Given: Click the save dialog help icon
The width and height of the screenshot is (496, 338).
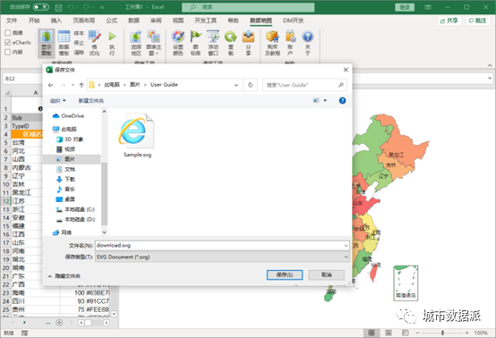Looking at the screenshot, I should click(x=342, y=100).
